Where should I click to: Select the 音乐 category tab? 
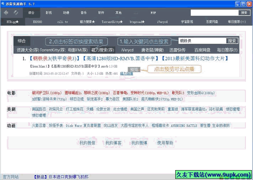(x=83, y=13)
